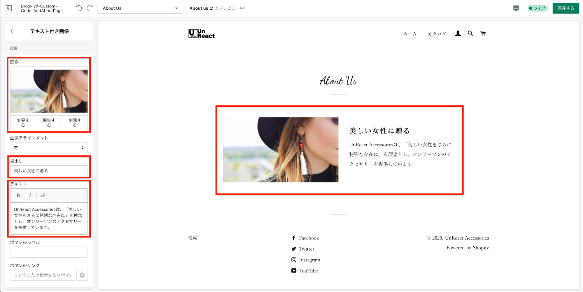The width and height of the screenshot is (583, 292).
Task: Open the search magnifier in store header
Action: pos(470,34)
